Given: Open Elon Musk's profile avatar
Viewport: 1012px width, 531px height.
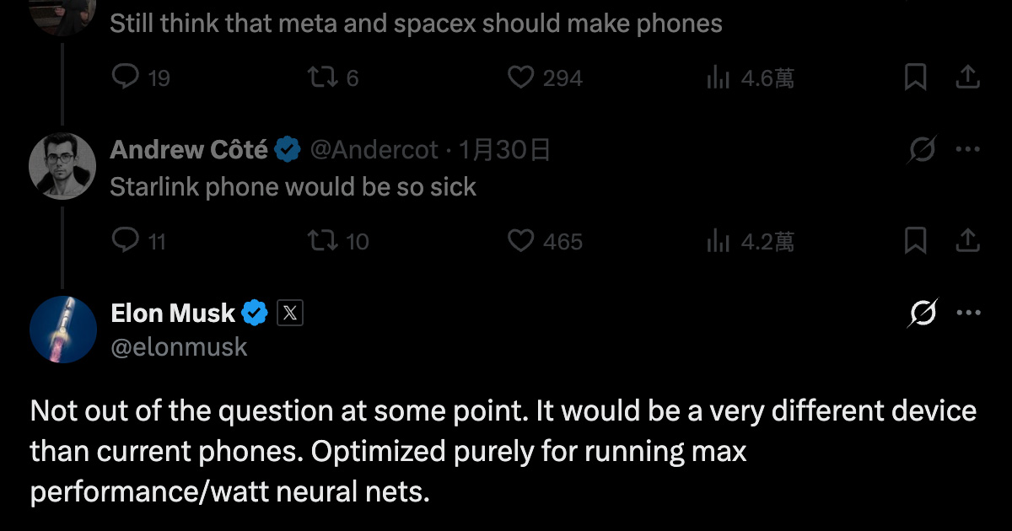Looking at the screenshot, I should coord(63,329).
